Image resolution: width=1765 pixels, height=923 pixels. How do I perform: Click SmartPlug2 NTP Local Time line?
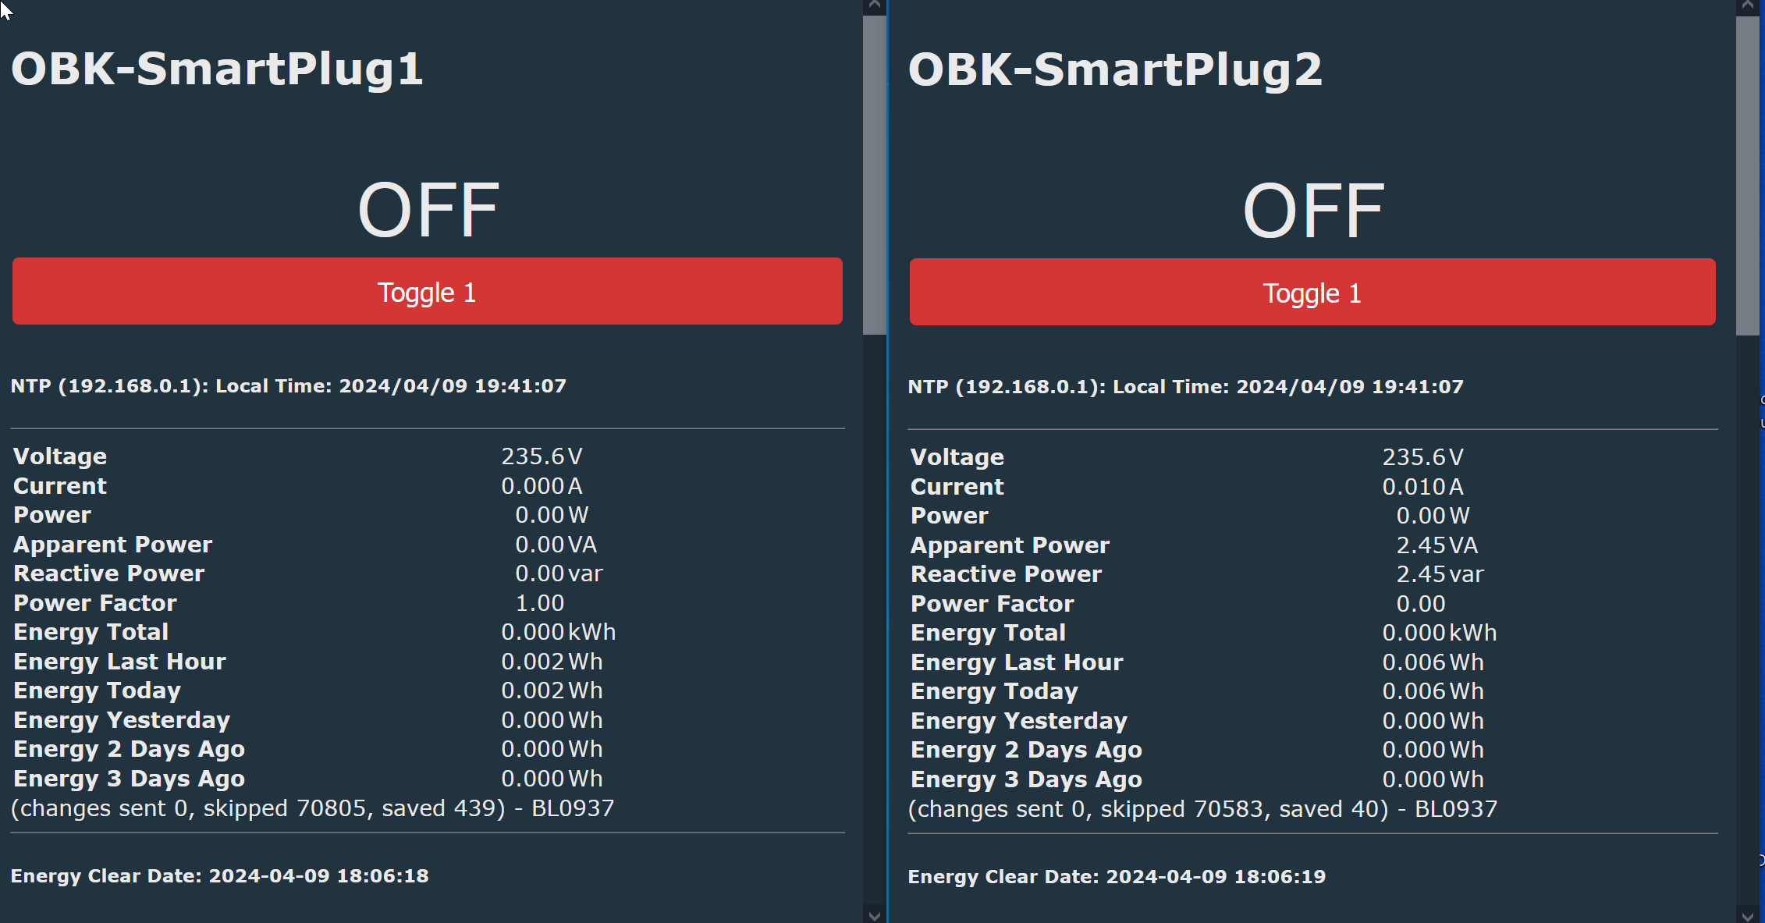(x=1185, y=387)
